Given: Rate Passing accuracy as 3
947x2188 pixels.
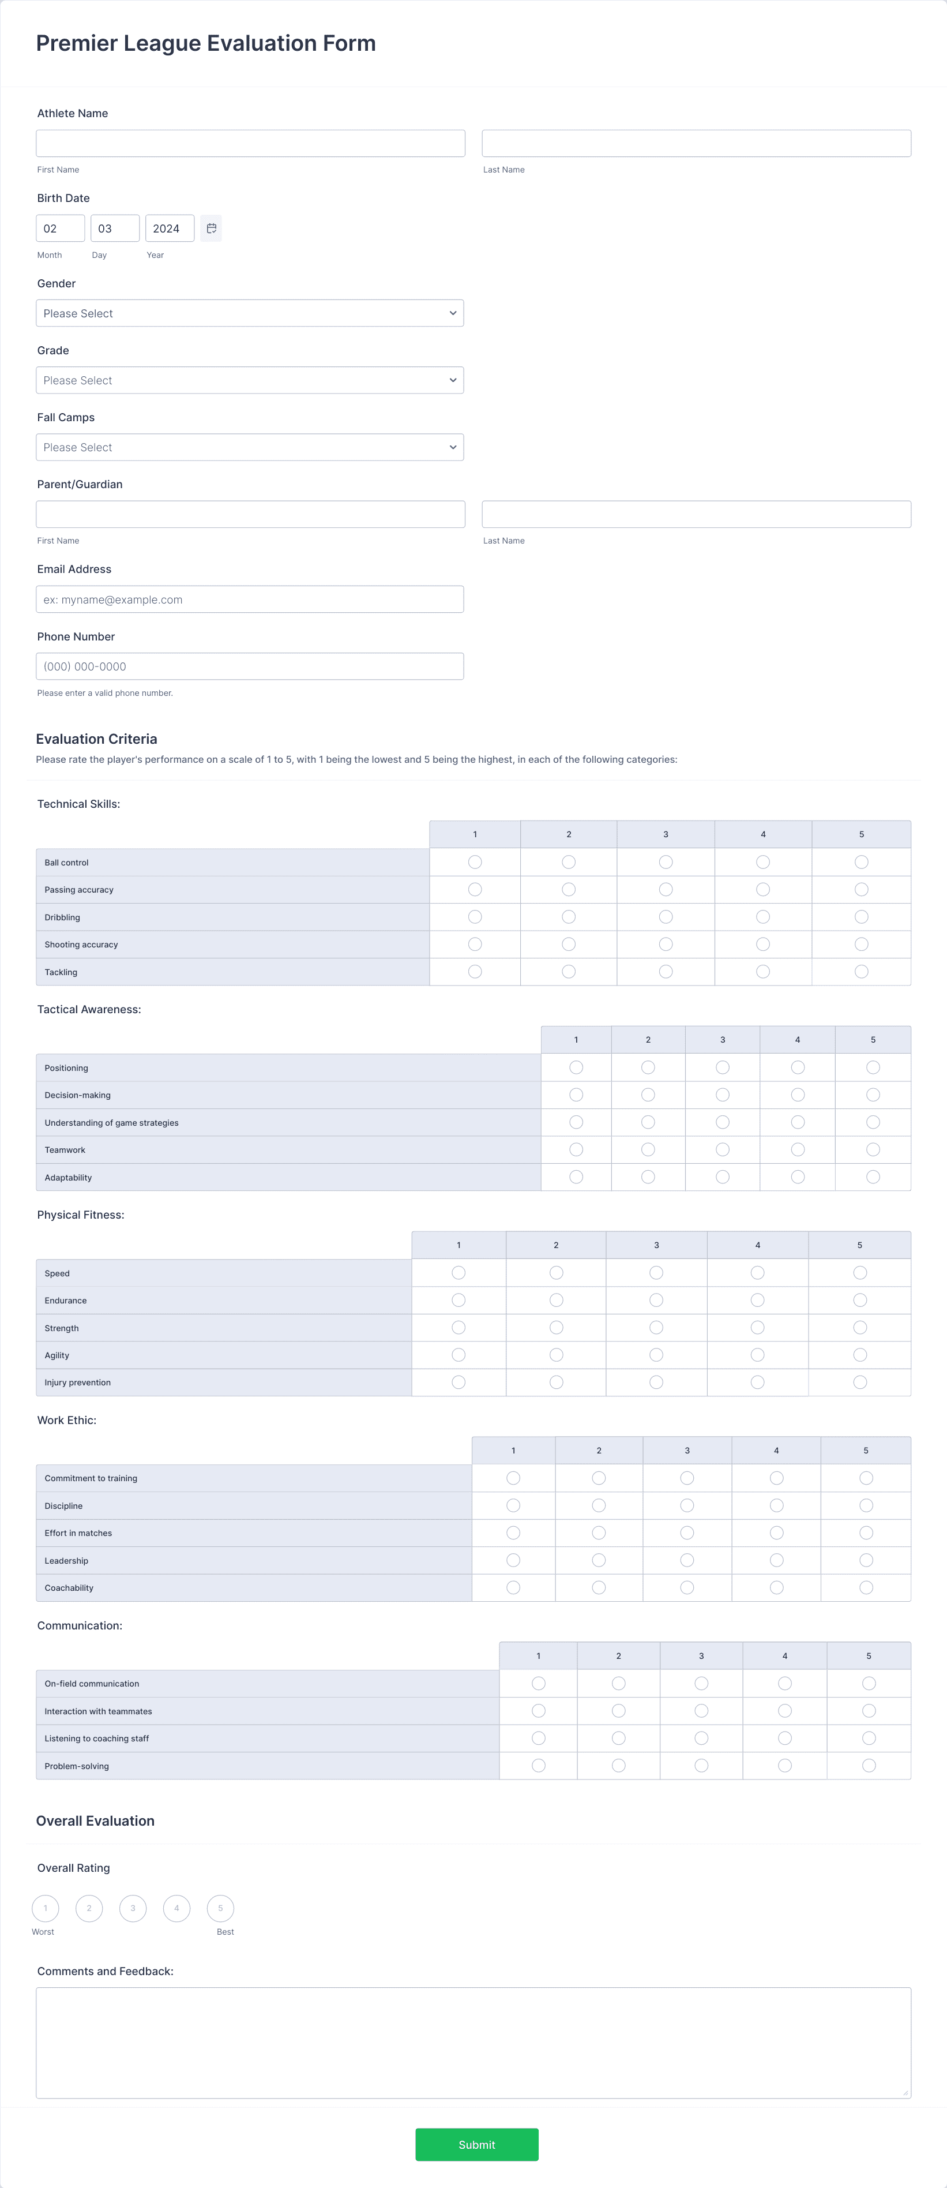Looking at the screenshot, I should point(666,889).
